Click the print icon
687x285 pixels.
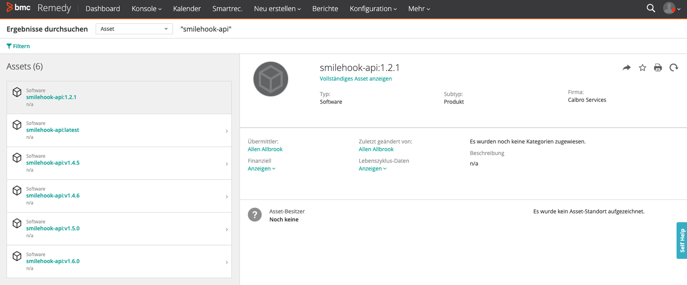(658, 68)
